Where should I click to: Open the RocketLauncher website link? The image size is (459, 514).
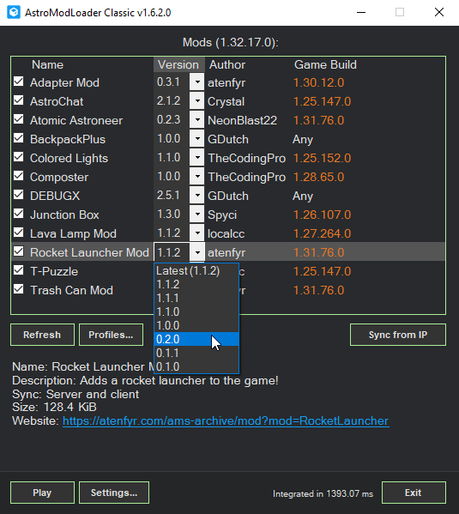[226, 421]
